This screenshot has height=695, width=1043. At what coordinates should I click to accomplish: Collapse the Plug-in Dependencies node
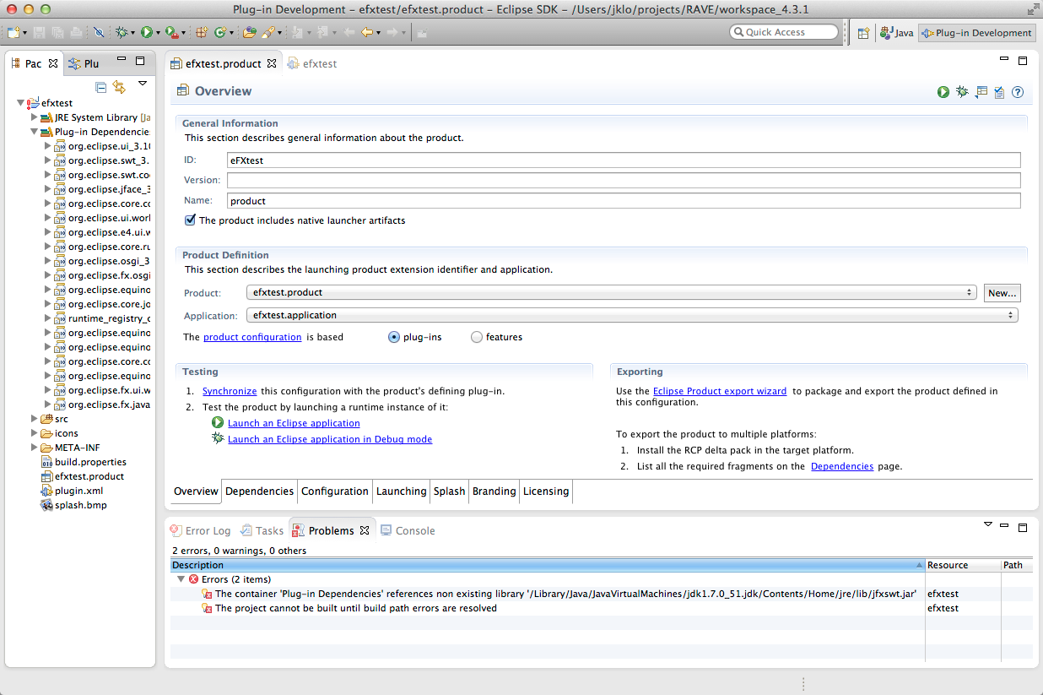coord(35,132)
